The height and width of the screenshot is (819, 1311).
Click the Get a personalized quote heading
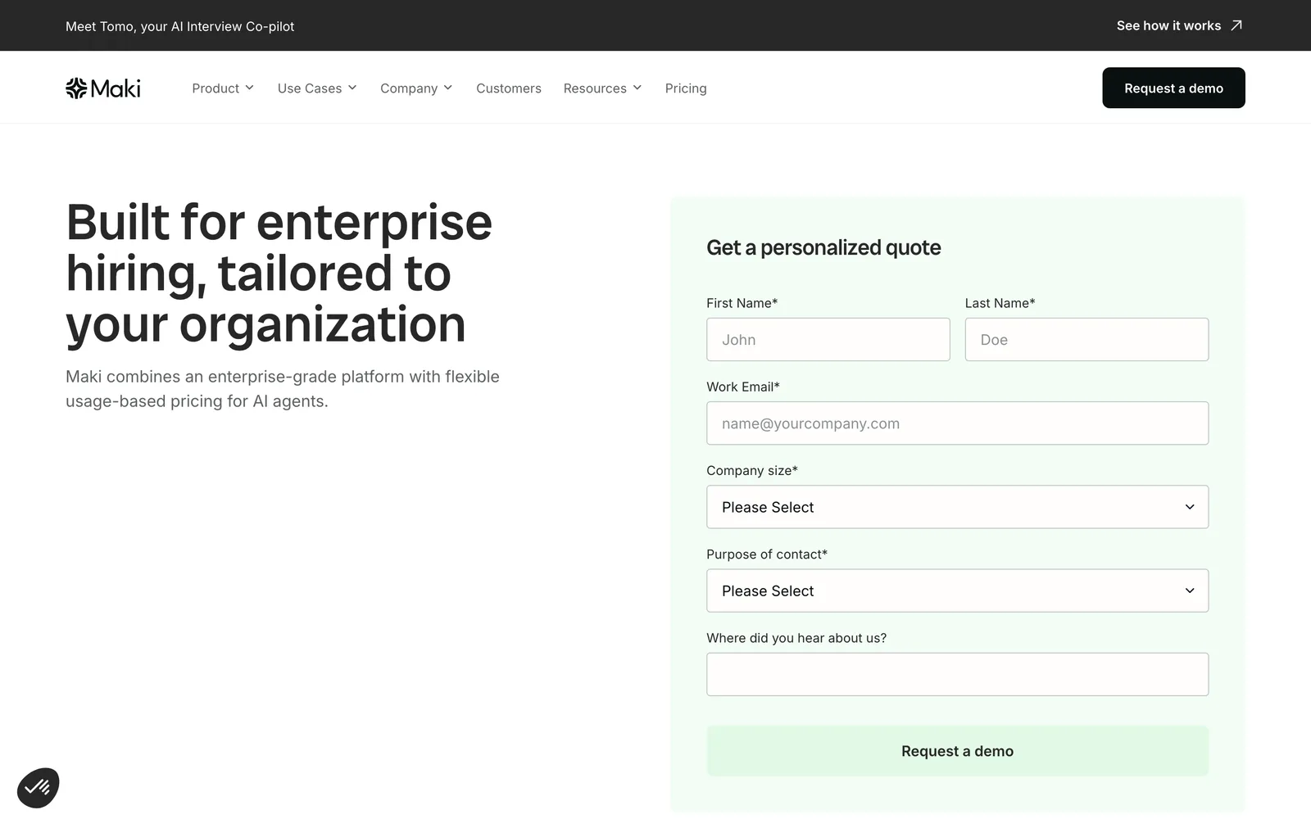click(x=823, y=247)
